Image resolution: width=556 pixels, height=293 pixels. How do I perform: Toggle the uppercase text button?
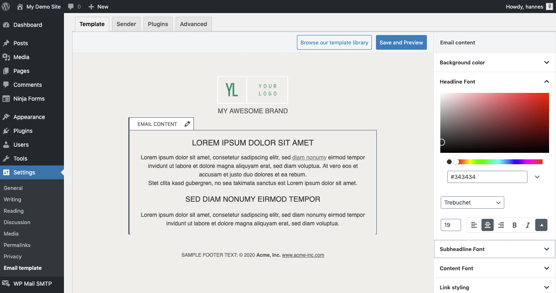coord(541,225)
